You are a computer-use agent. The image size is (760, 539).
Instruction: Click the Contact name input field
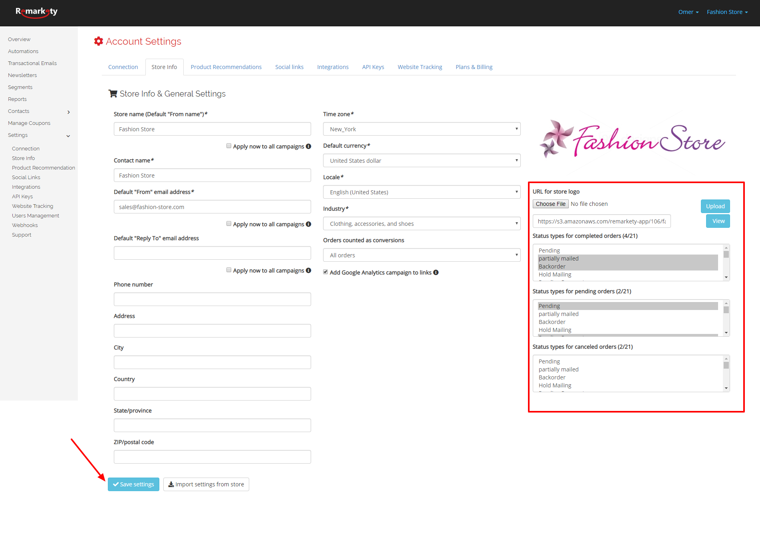pyautogui.click(x=212, y=175)
